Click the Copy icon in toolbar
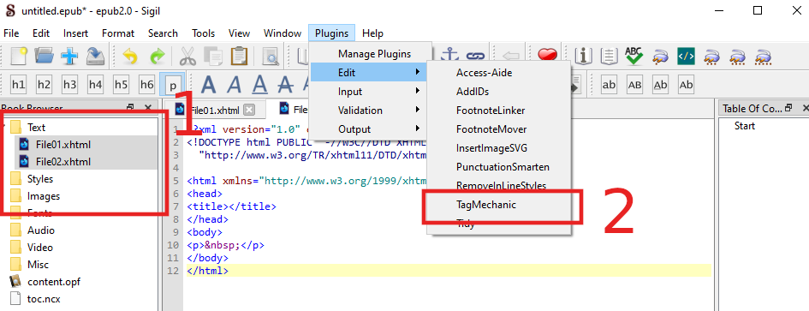Image resolution: width=809 pixels, height=311 pixels. pos(213,56)
